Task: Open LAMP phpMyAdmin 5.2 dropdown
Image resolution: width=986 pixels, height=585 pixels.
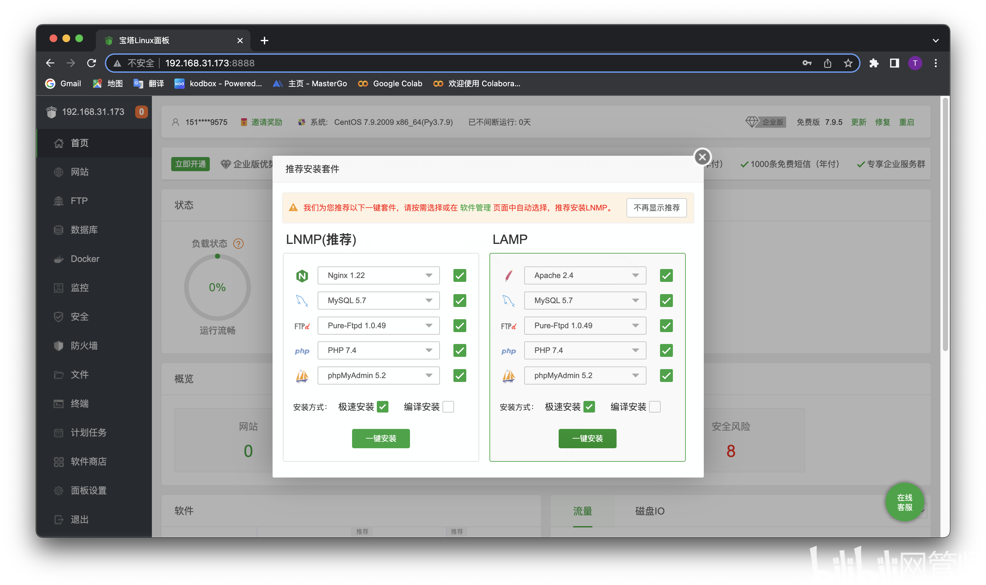Action: (x=585, y=376)
